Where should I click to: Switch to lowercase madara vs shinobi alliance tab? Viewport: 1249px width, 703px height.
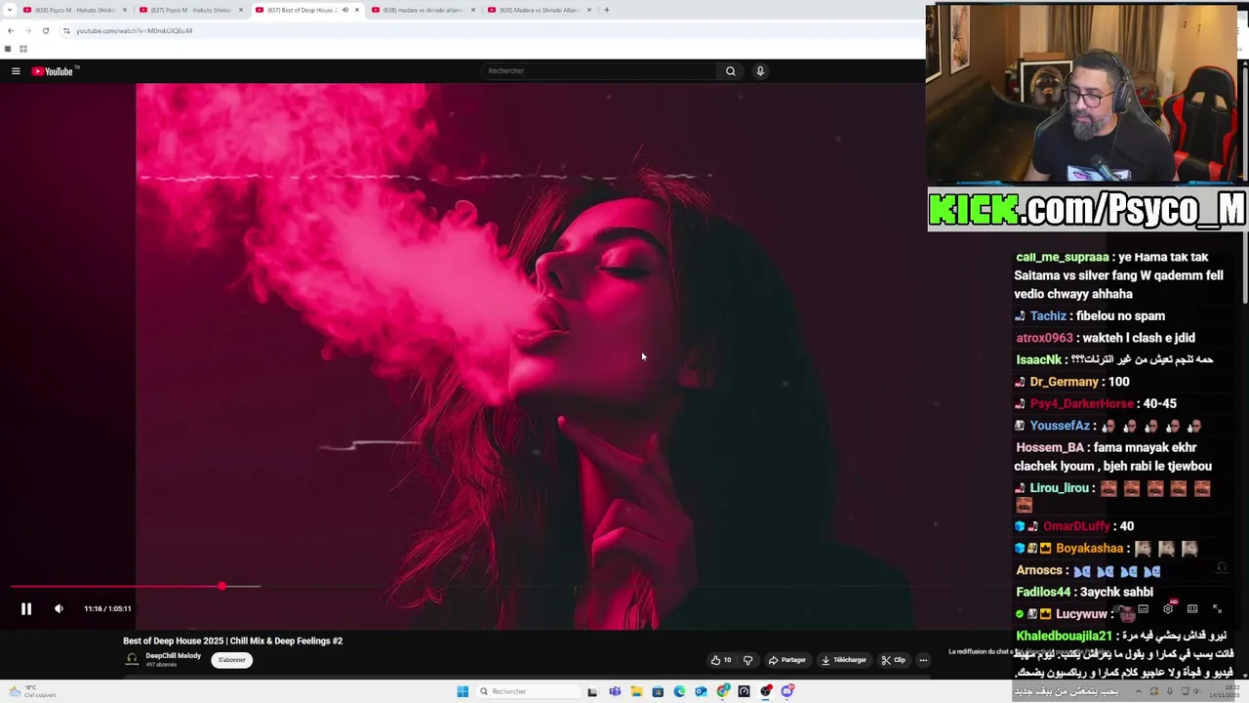coord(423,10)
